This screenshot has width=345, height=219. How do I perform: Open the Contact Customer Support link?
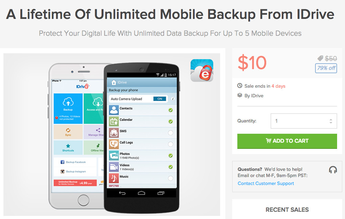click(x=266, y=183)
